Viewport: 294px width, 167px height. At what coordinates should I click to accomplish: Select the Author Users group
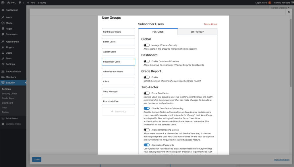118,52
